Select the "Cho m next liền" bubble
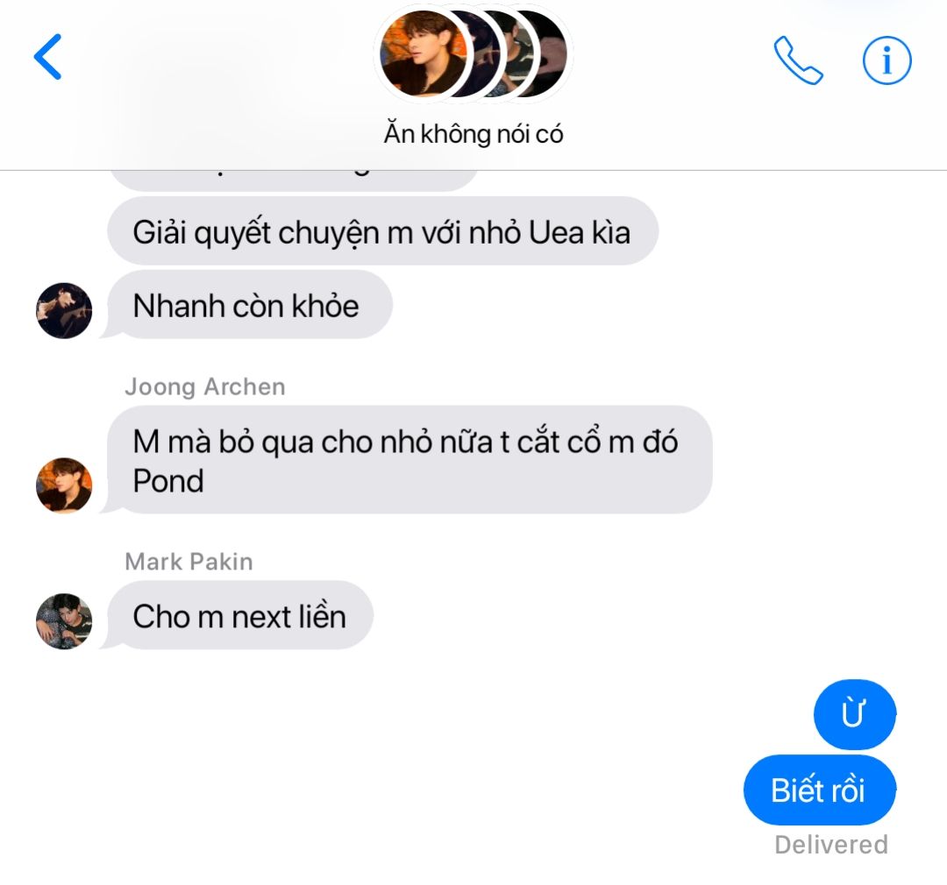Screen dimensions: 947x885 click(x=238, y=616)
